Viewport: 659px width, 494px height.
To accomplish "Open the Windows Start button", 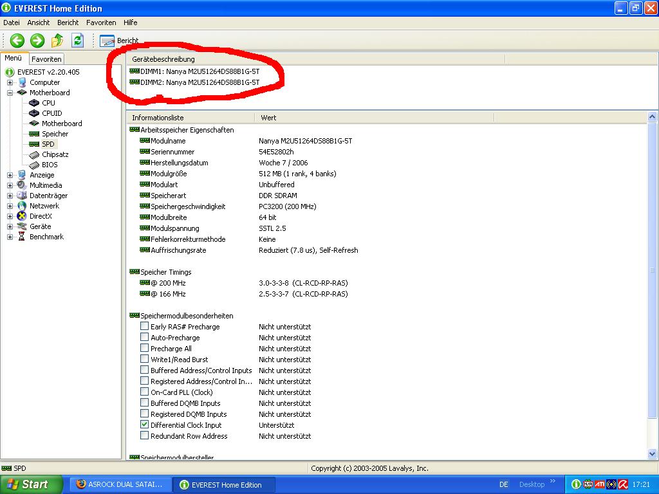I will click(x=31, y=484).
